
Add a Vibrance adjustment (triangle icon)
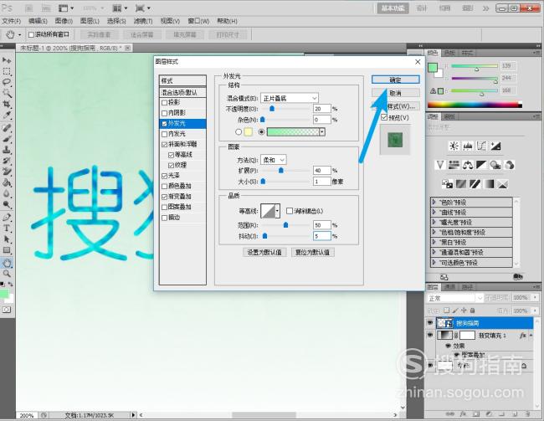(440, 165)
